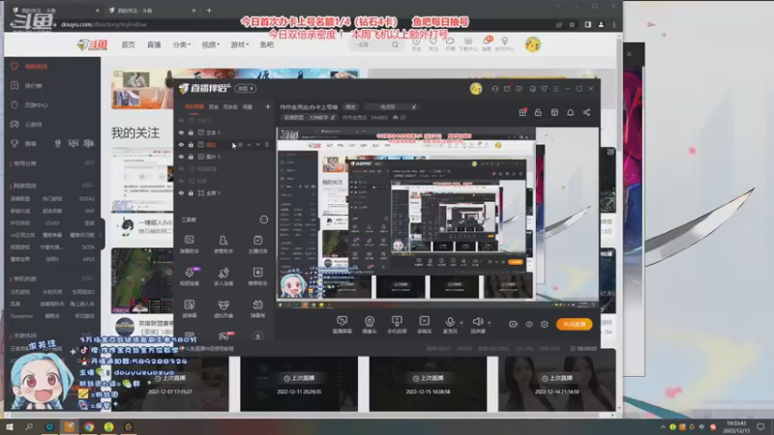Delete the selected layer with trash icon
The height and width of the screenshot is (435, 774).
pyautogui.click(x=267, y=144)
